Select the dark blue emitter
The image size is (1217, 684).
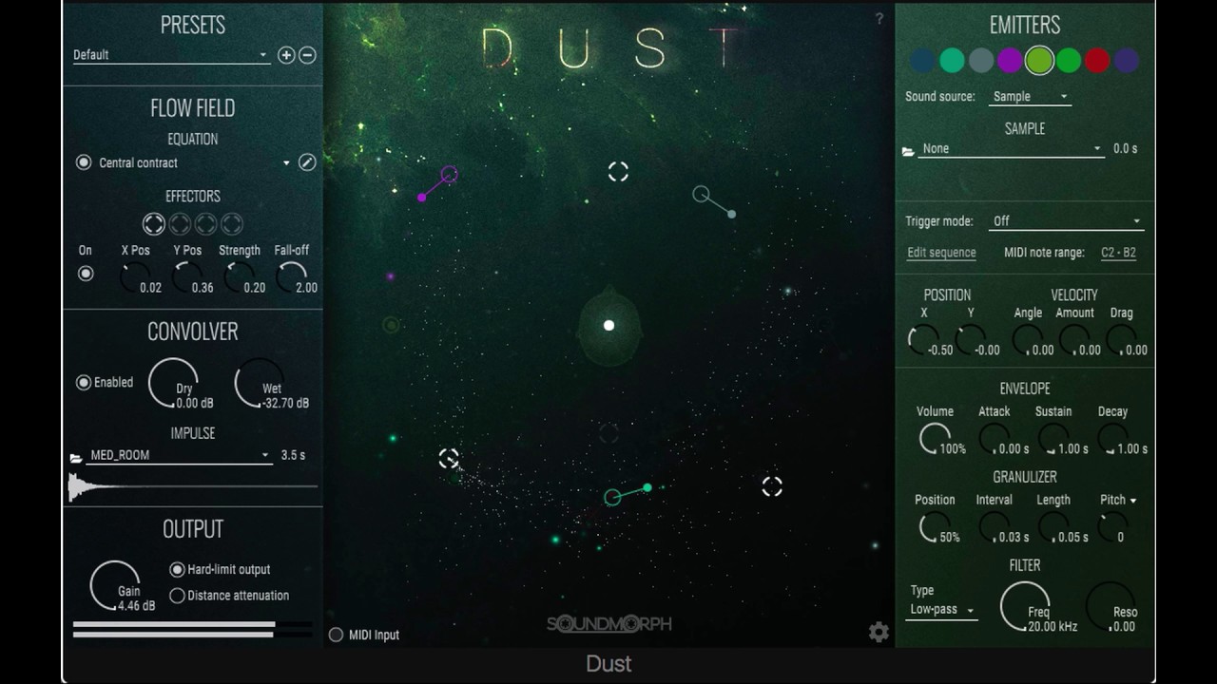pyautogui.click(x=923, y=61)
